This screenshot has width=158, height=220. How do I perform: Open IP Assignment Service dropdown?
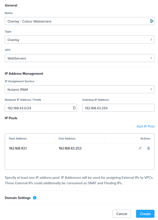[x=80, y=89]
